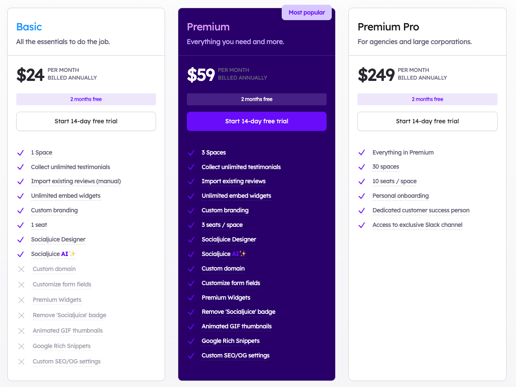Click the "Most popular" badge
This screenshot has height=387, width=516.
click(x=307, y=12)
